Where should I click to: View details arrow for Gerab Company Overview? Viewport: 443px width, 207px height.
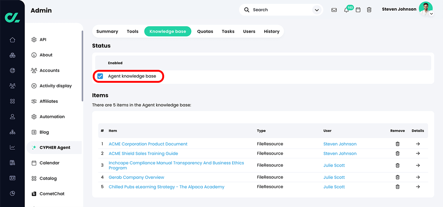[418, 177]
